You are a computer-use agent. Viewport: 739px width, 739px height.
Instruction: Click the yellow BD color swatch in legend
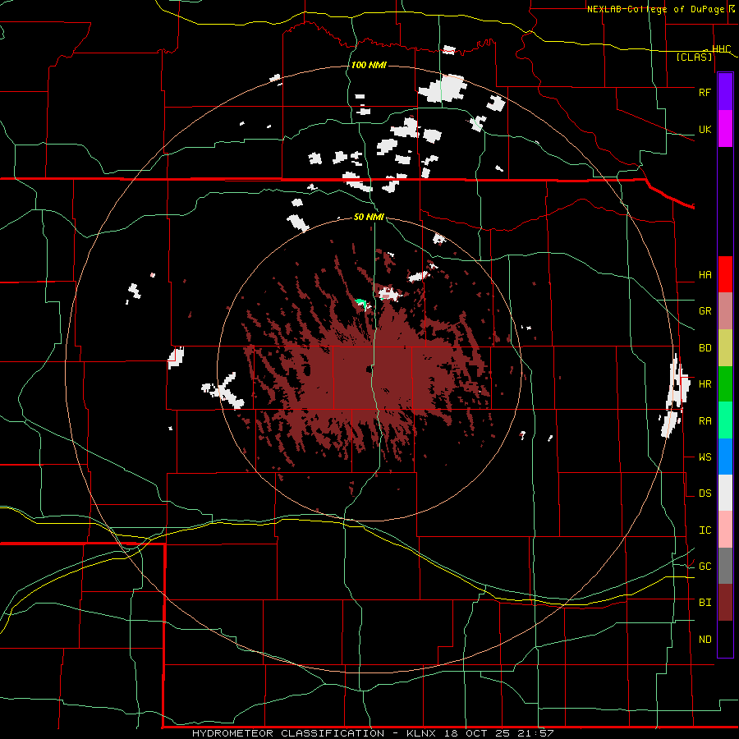pyautogui.click(x=725, y=348)
